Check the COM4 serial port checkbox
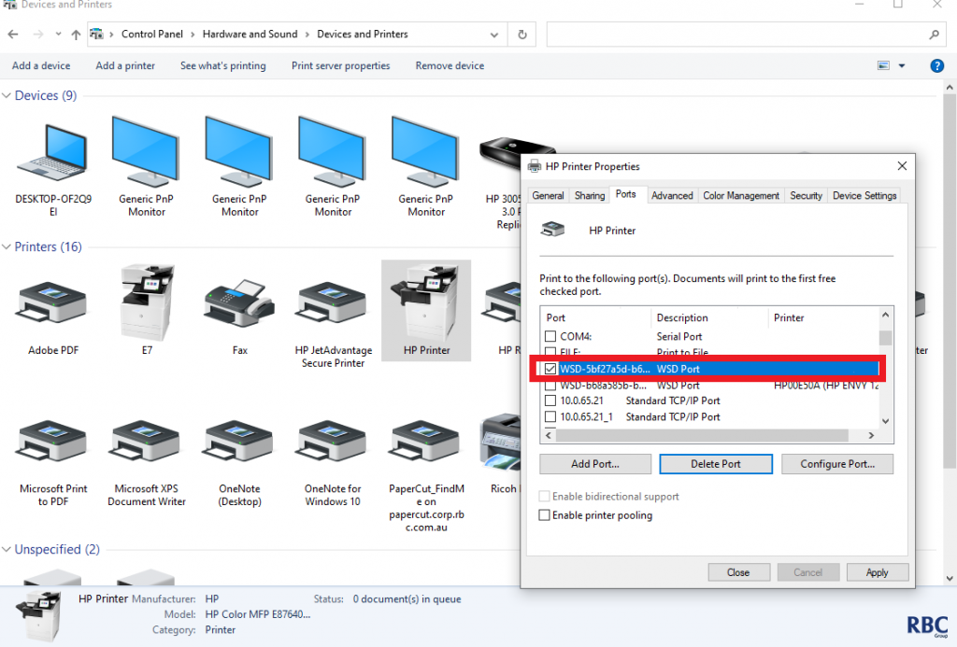957x647 pixels. tap(550, 336)
